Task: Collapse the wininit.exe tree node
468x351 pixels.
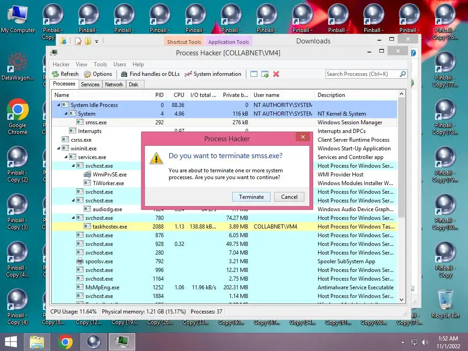Action: (58, 148)
